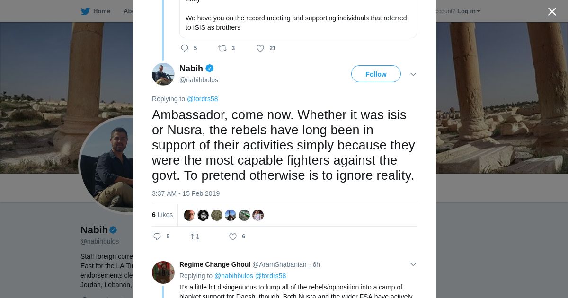This screenshot has width=568, height=298.
Task: Open Nabih's avatar in the tweet
Action: coord(163,74)
